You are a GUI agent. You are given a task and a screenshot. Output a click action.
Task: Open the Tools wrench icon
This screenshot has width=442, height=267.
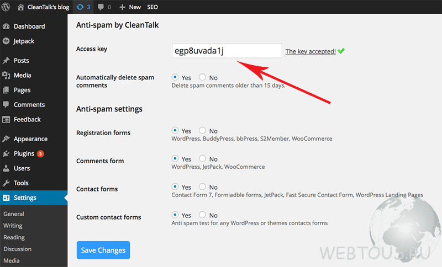(6, 183)
